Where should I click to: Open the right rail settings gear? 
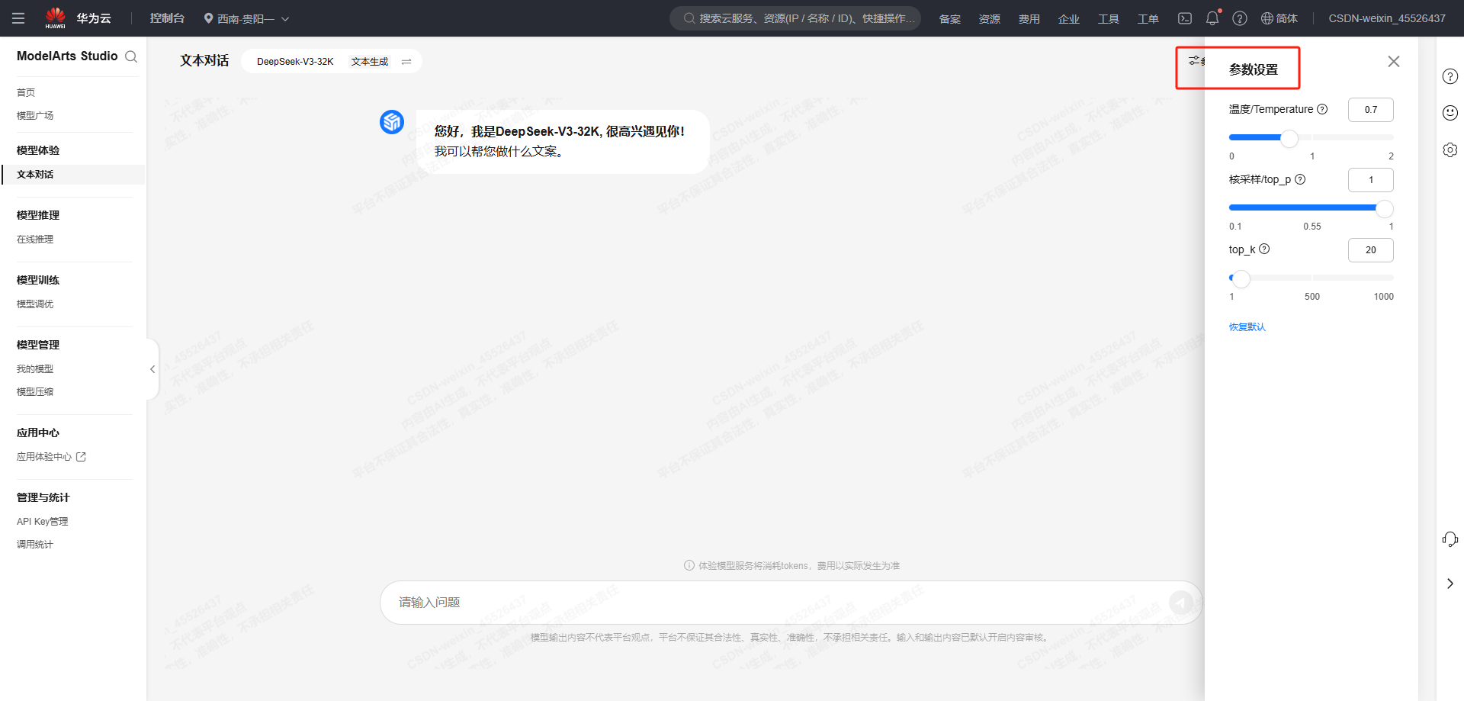(x=1450, y=150)
